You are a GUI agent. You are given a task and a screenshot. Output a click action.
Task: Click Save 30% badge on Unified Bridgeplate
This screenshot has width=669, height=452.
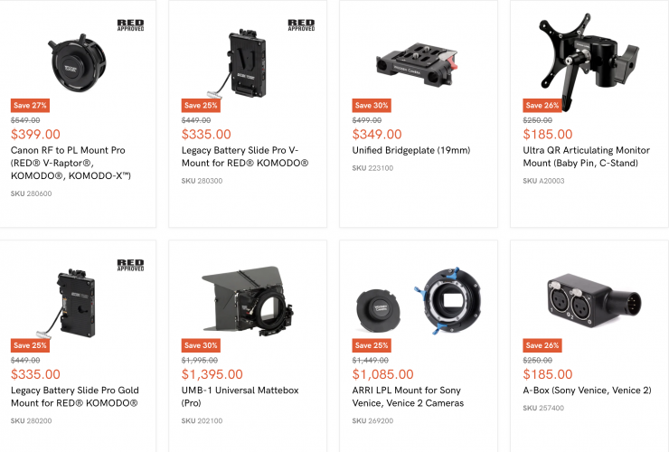coord(372,106)
